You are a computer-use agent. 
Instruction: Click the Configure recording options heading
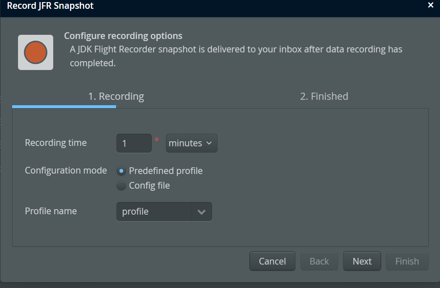pyautogui.click(x=123, y=36)
